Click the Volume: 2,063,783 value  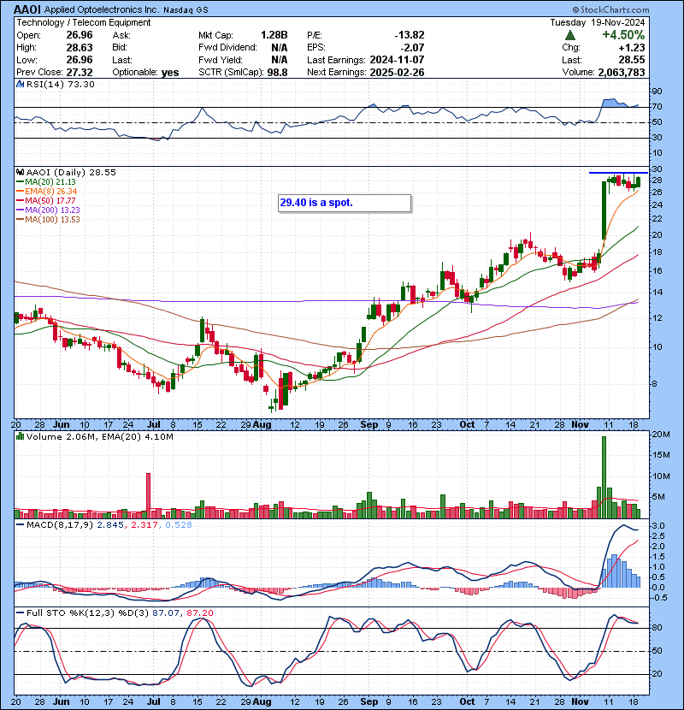coord(621,72)
